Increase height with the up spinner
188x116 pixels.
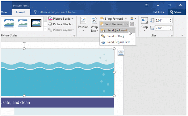[170, 19]
